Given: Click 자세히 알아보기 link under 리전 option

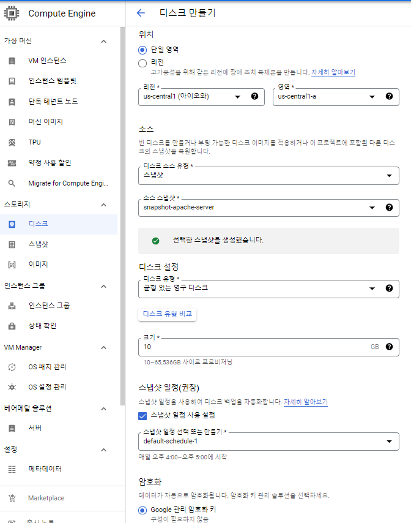Looking at the screenshot, I should [x=333, y=72].
